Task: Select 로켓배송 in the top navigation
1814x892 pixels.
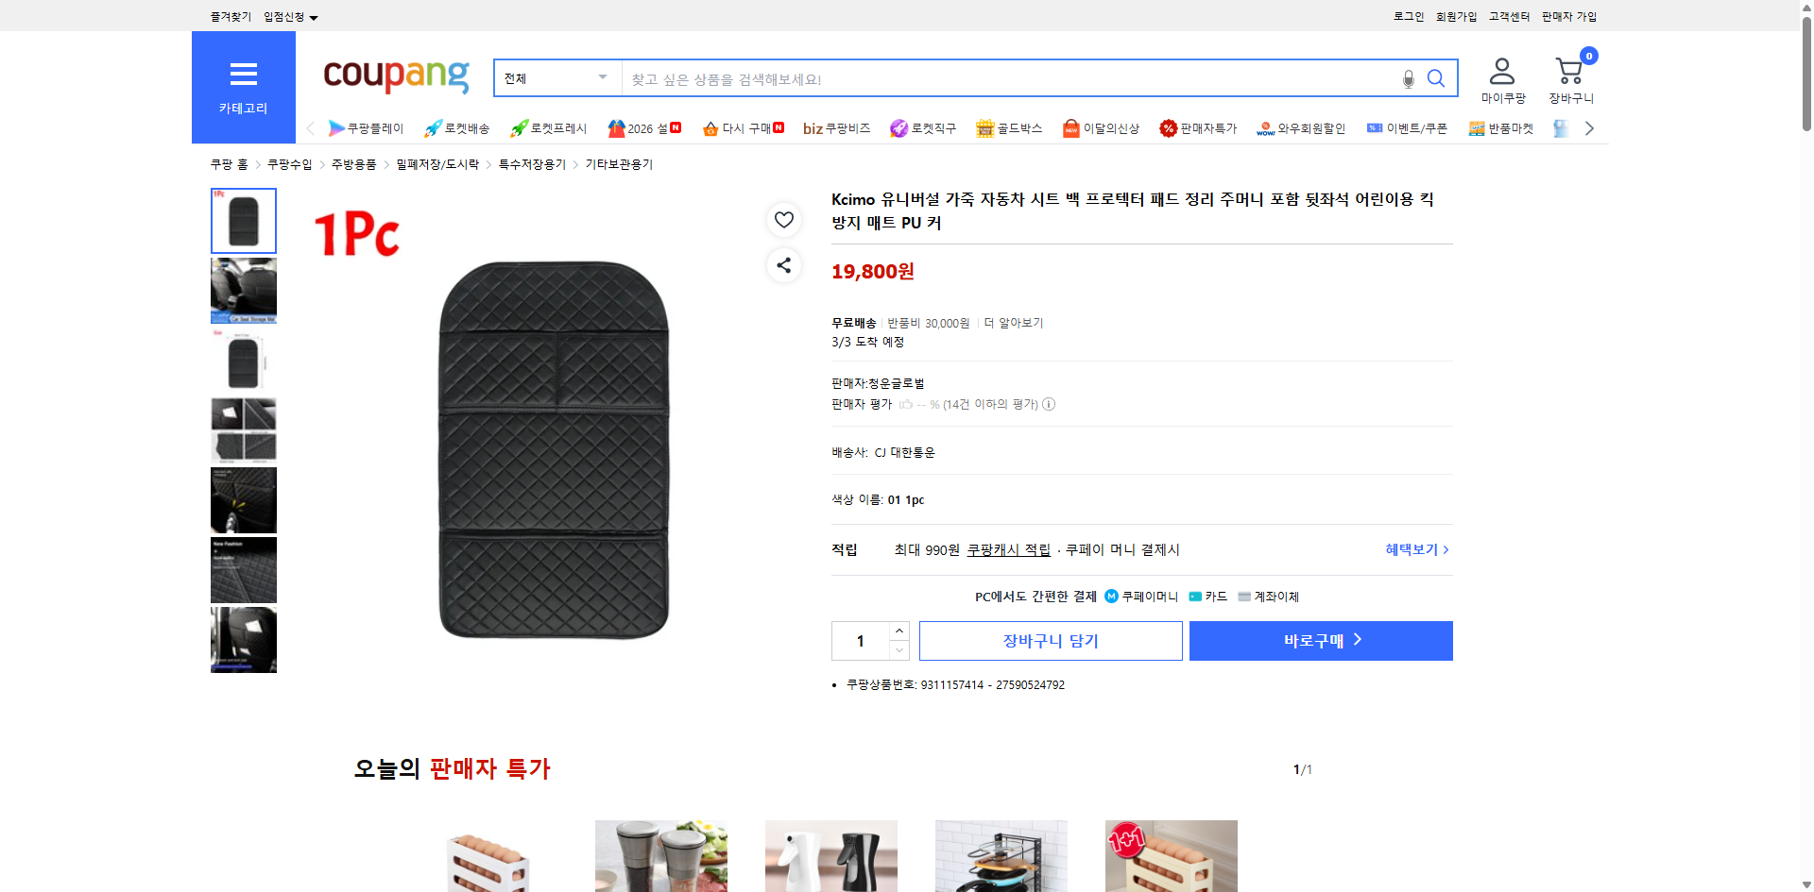Action: (457, 128)
